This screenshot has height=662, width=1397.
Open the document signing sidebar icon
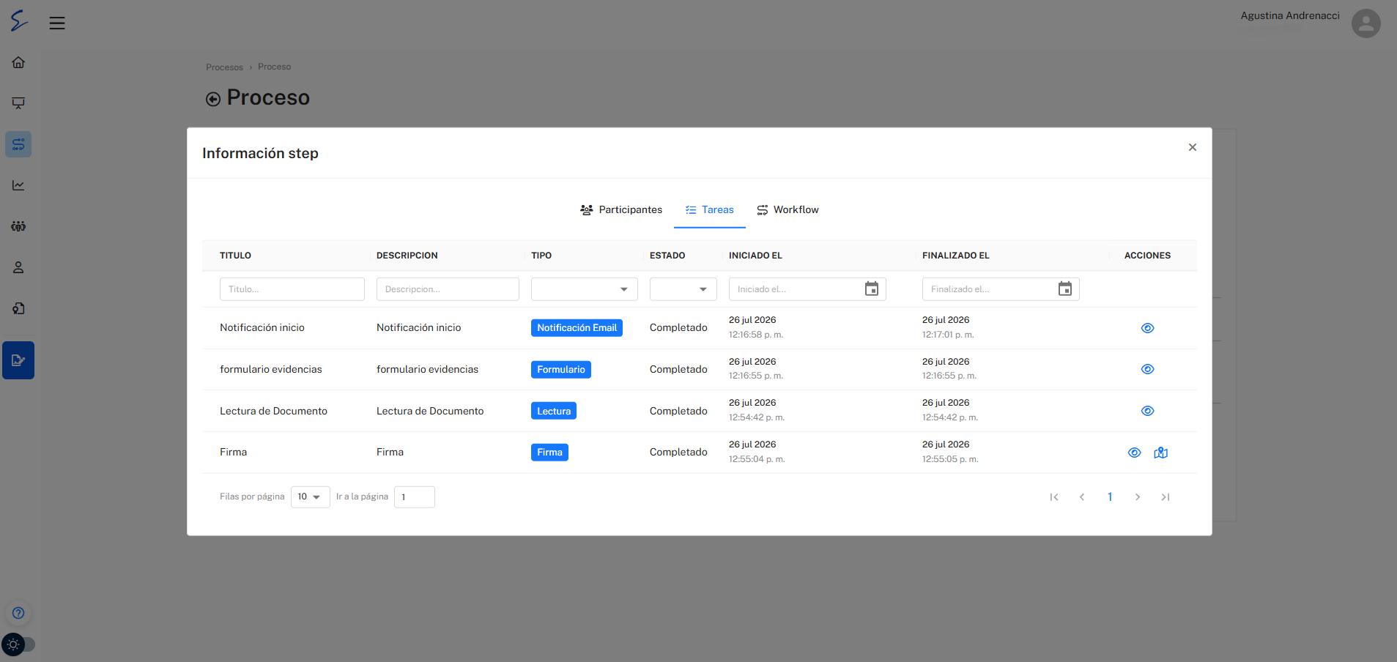[18, 360]
